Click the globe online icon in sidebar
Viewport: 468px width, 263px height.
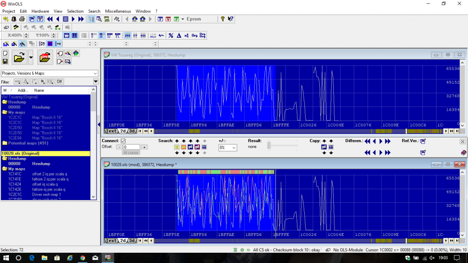pos(76,53)
